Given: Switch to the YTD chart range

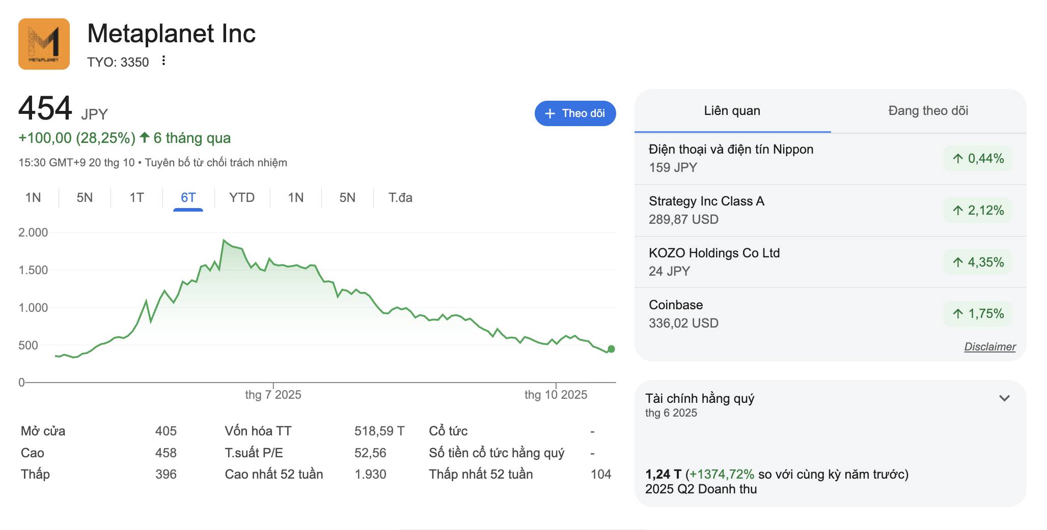Looking at the screenshot, I should [x=241, y=198].
